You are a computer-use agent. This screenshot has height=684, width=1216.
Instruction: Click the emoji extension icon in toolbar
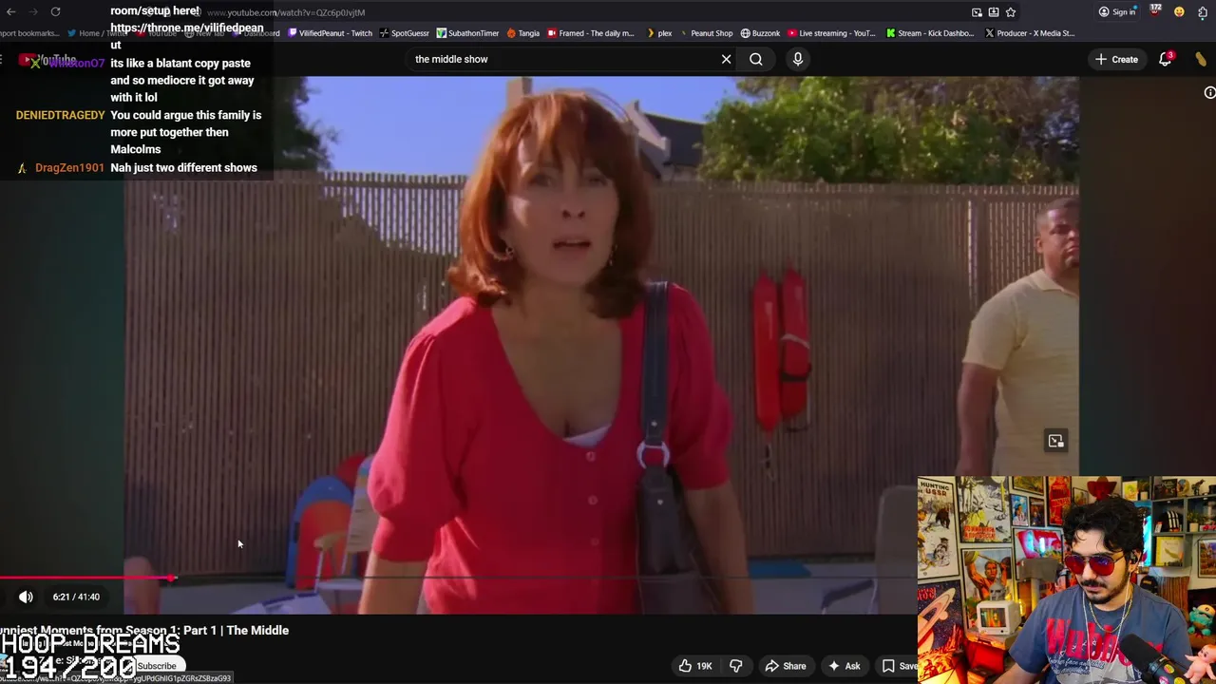pos(1179,12)
